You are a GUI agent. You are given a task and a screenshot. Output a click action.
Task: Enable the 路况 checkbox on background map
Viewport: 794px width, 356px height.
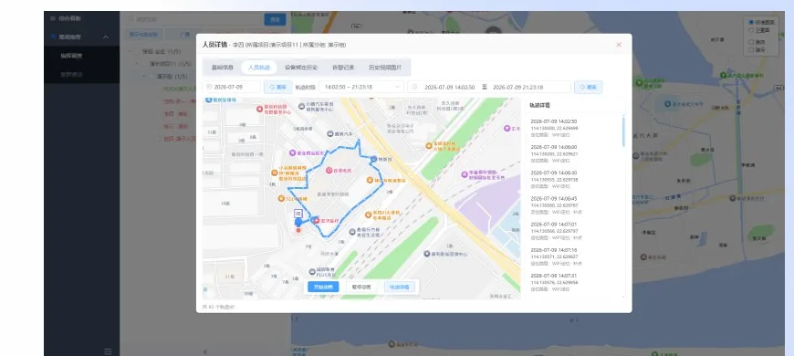coord(751,49)
